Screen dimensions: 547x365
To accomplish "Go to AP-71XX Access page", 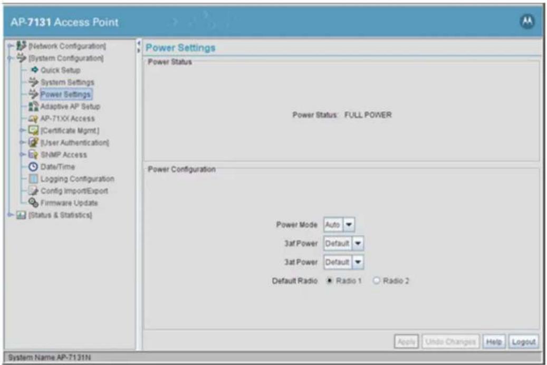I will (68, 119).
